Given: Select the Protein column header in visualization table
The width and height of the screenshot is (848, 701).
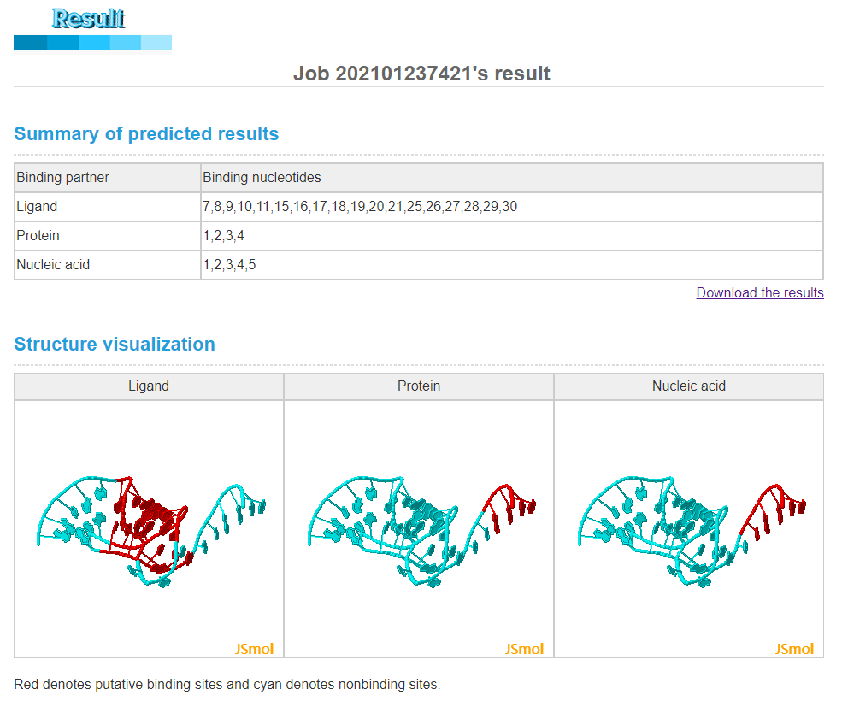Looking at the screenshot, I should click(x=419, y=386).
